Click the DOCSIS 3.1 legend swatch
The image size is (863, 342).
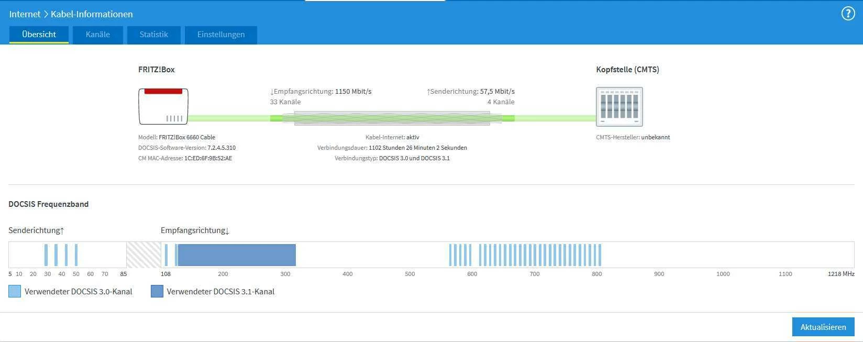tap(157, 291)
